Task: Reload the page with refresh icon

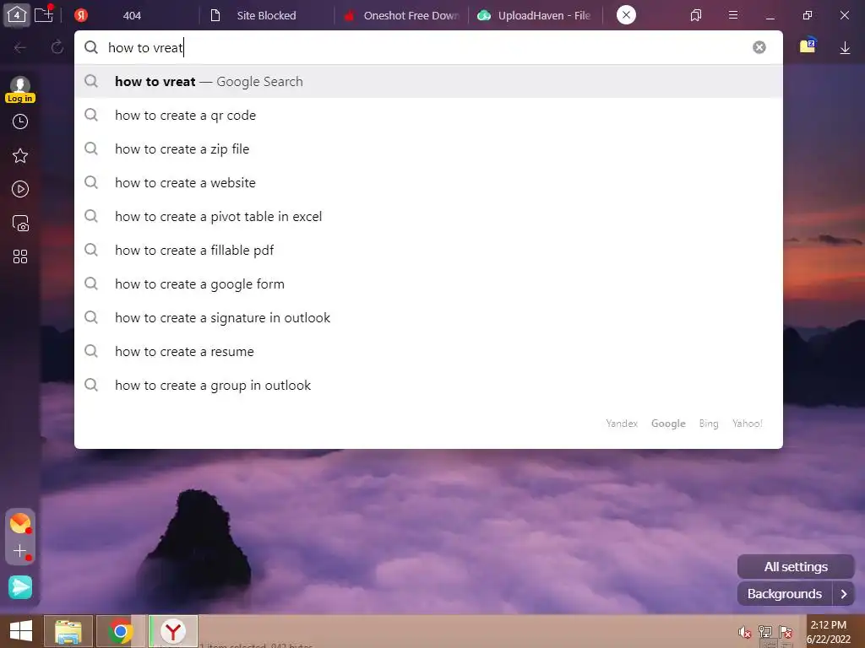Action: (x=57, y=48)
